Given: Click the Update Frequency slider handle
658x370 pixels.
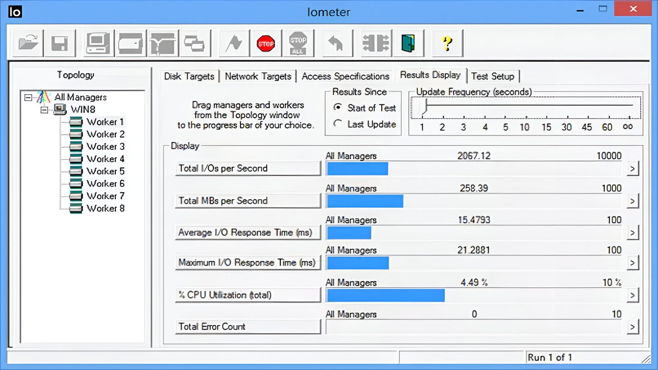Looking at the screenshot, I should pyautogui.click(x=425, y=106).
